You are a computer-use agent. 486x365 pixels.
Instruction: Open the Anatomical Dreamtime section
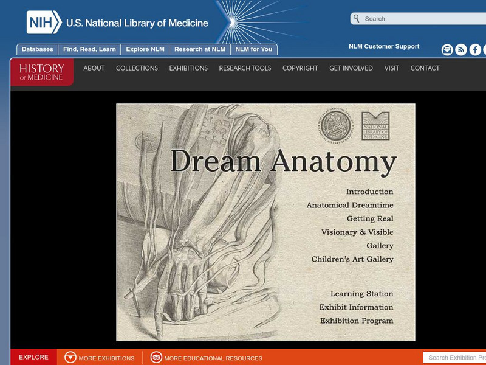click(x=350, y=205)
